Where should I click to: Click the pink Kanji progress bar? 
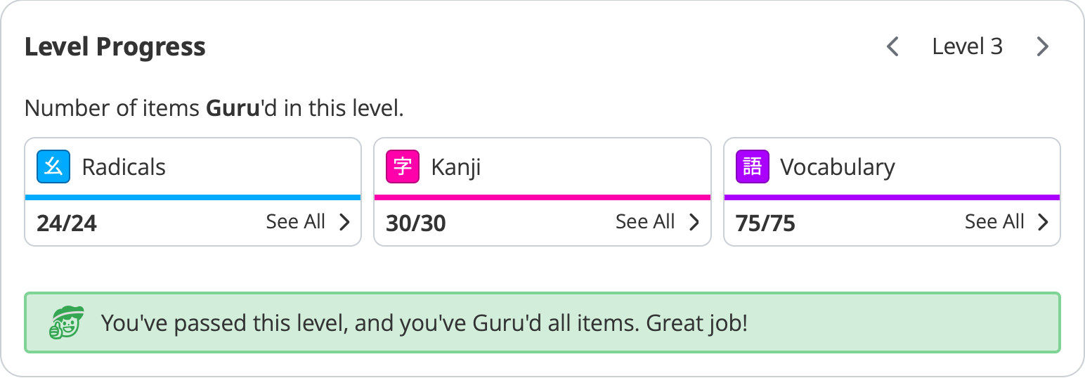click(x=542, y=197)
